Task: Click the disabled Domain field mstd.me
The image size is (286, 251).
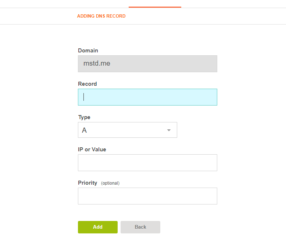Action: (147, 64)
